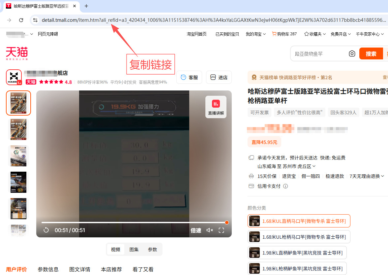
Task: Click the video progress bar
Action: coord(134,223)
